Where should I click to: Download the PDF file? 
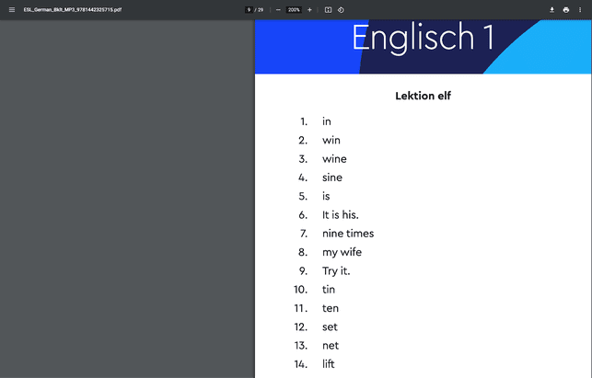pyautogui.click(x=552, y=9)
